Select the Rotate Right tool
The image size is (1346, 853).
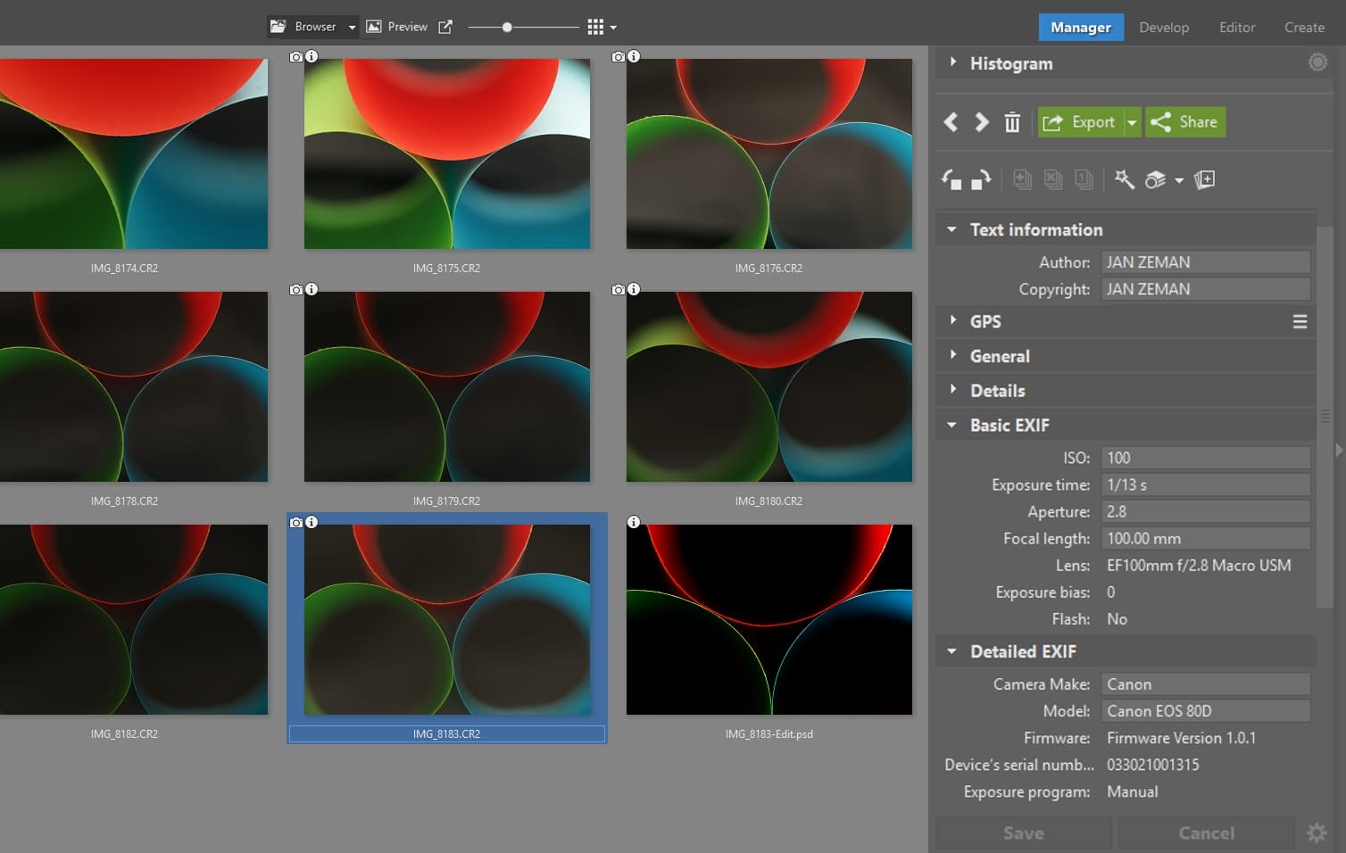tap(980, 179)
